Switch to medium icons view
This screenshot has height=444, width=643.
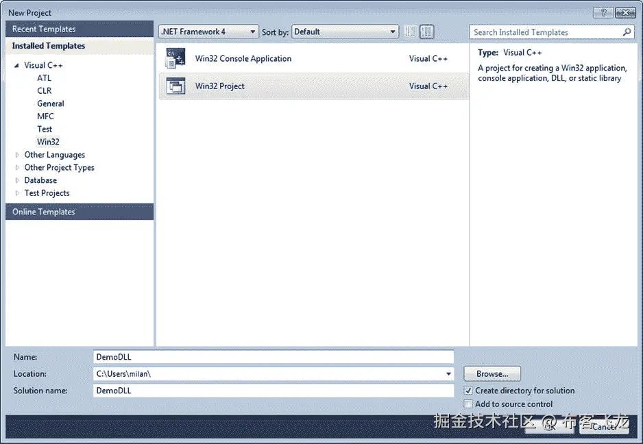tap(426, 32)
